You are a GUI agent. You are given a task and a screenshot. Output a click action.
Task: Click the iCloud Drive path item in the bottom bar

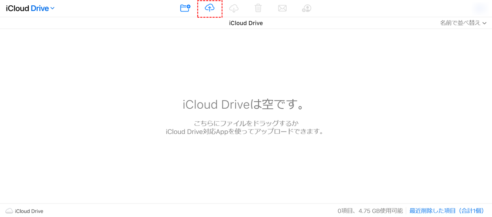point(24,211)
